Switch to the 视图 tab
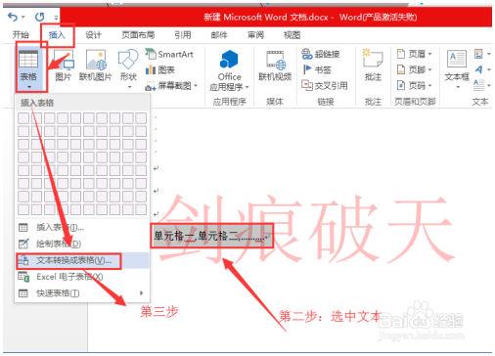This screenshot has width=495, height=356. (292, 34)
